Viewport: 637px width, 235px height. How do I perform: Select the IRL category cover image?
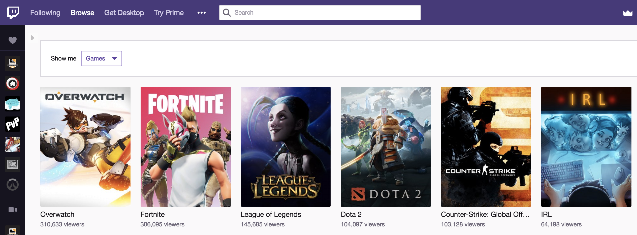[x=586, y=147]
